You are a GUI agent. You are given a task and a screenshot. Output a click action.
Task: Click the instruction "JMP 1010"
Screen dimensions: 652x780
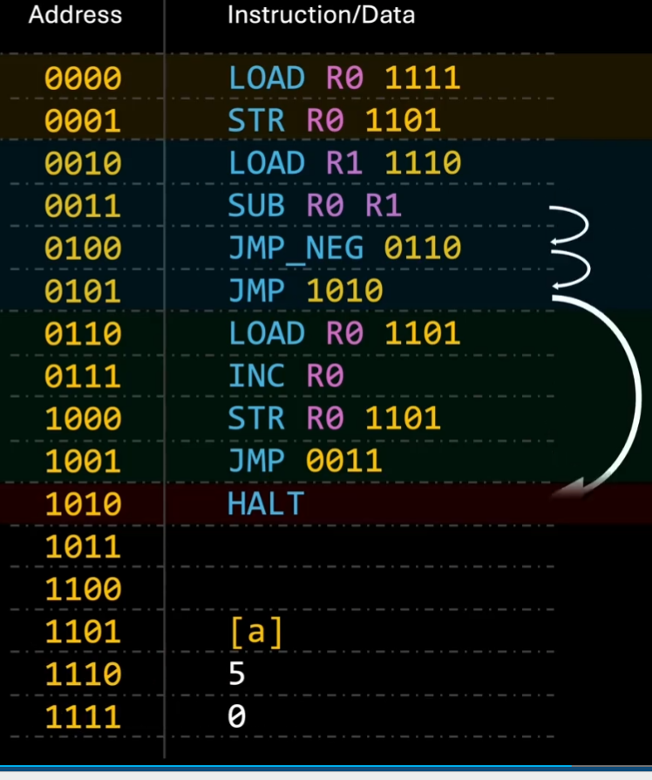pyautogui.click(x=305, y=291)
